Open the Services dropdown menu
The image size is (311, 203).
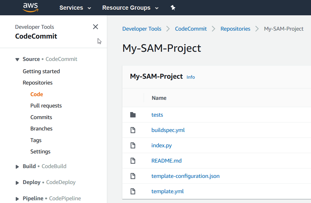tap(75, 8)
